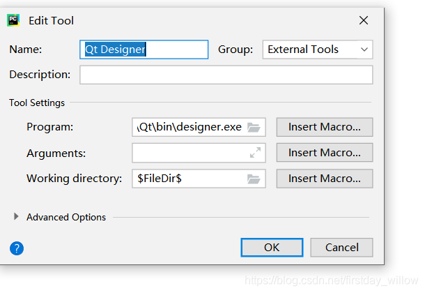This screenshot has width=425, height=293.
Task: Click Insert Macro button beside Program
Action: 325,127
